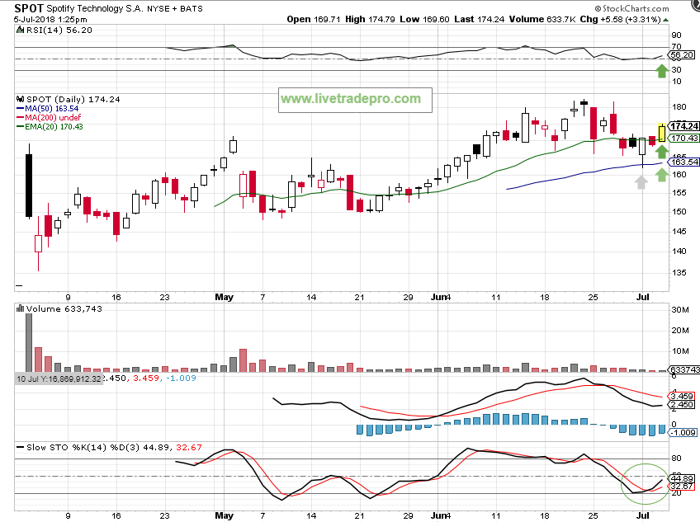Open the www.livetradepro.com watermark link
This screenshot has height=522, width=700.
tap(351, 99)
